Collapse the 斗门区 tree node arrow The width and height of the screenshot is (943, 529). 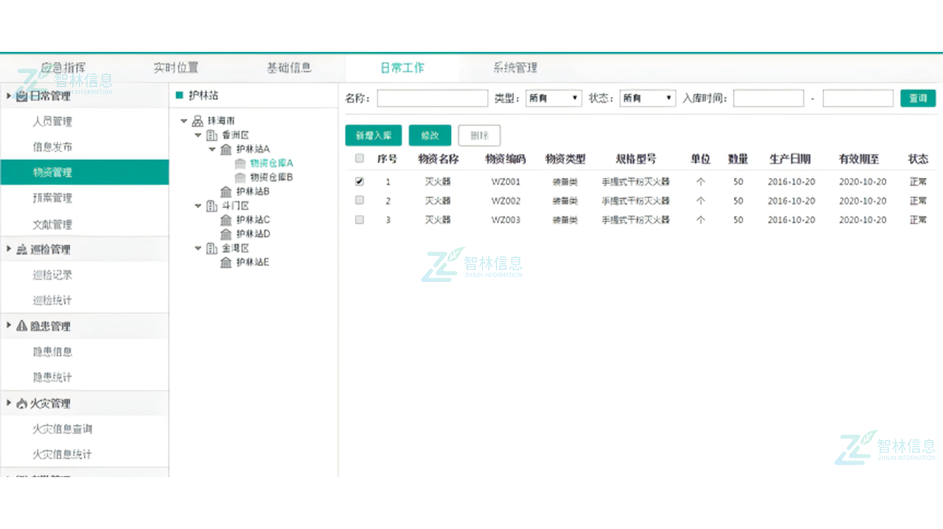tap(198, 206)
